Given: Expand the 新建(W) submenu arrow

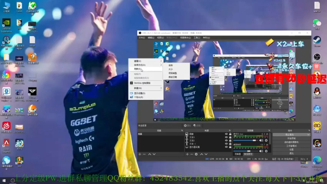Looking at the screenshot, I should point(161,88).
